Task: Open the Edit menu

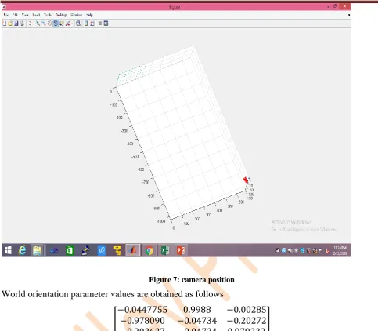Action: 15,15
